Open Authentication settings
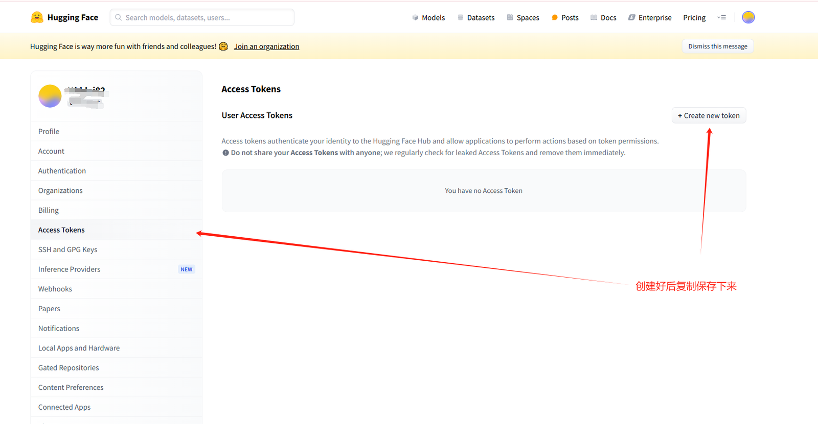The height and width of the screenshot is (424, 818). 117,171
